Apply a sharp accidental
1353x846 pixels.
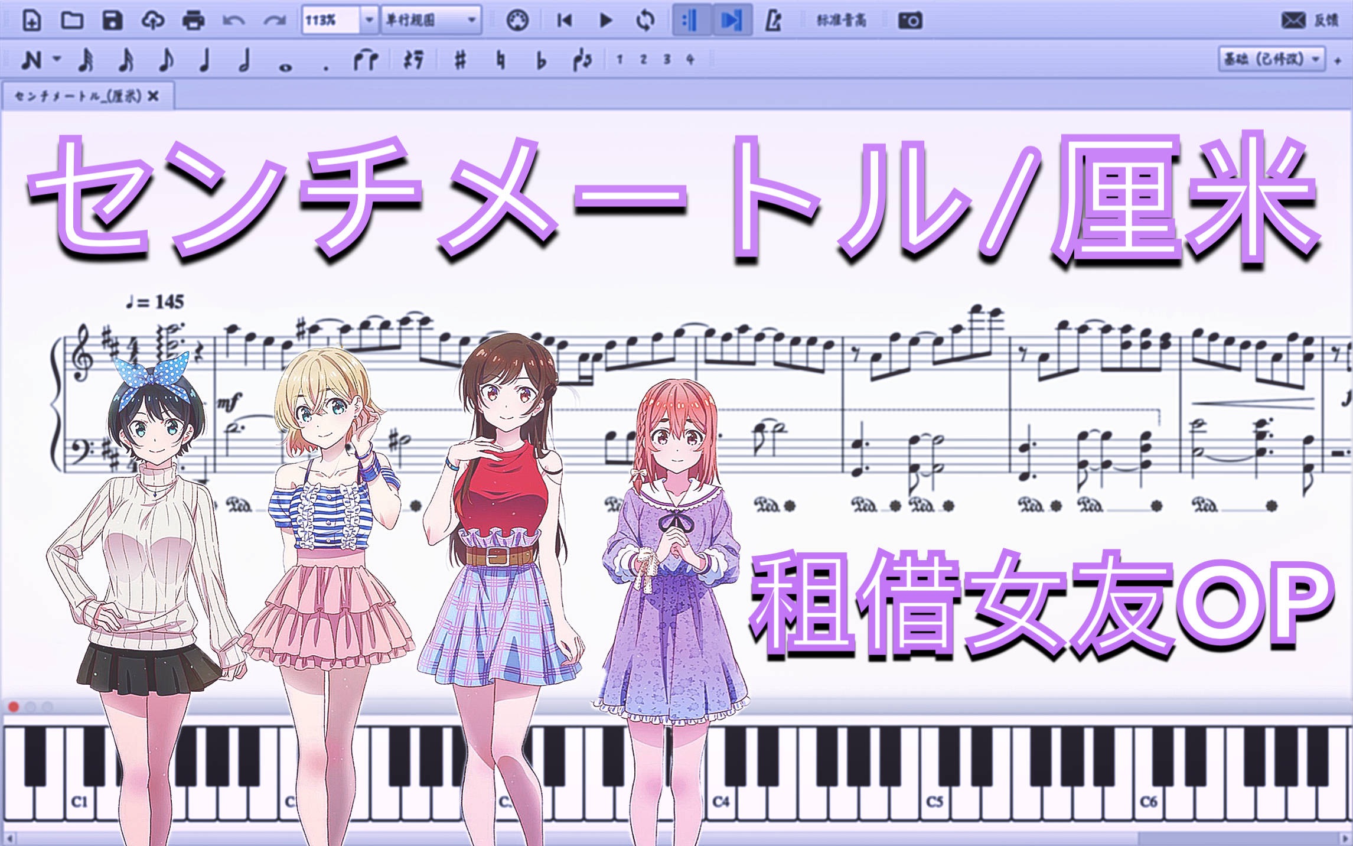click(460, 60)
